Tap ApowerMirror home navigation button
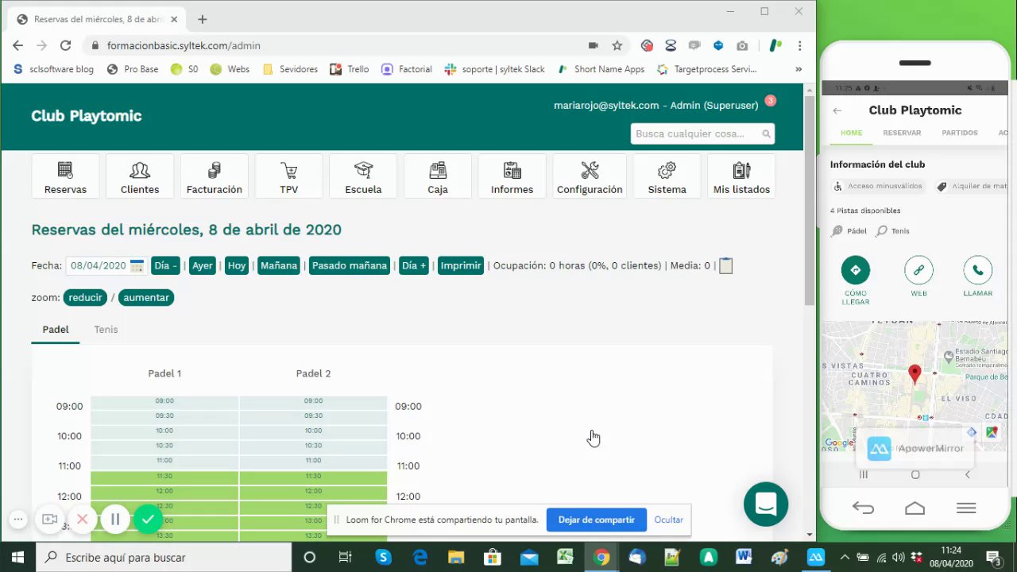 (915, 508)
